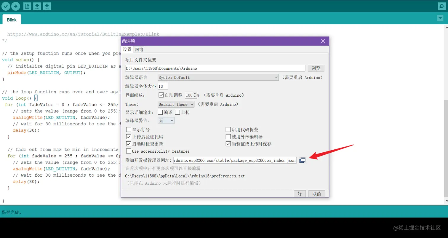This screenshot has height=238, width=448.
Task: Toggle the 启动时检查更新 checkbox
Action: coord(129,144)
